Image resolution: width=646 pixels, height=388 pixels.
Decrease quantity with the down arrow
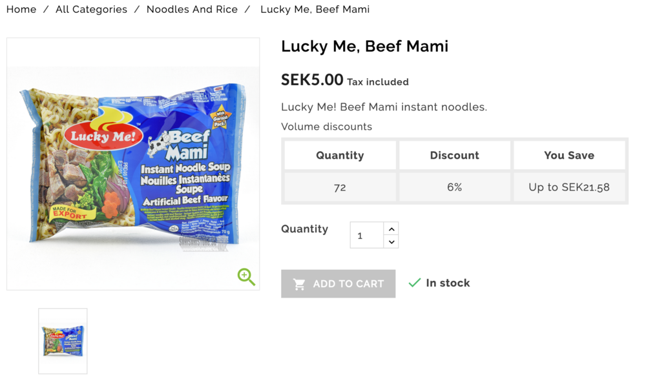coord(391,242)
